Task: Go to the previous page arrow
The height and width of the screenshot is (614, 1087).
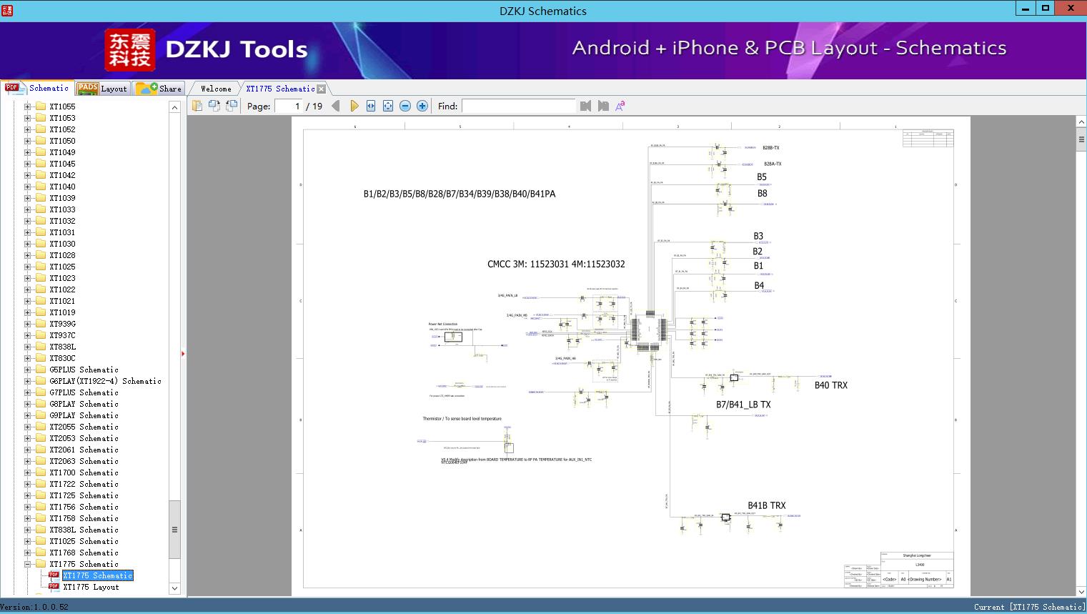Action: pyautogui.click(x=336, y=106)
